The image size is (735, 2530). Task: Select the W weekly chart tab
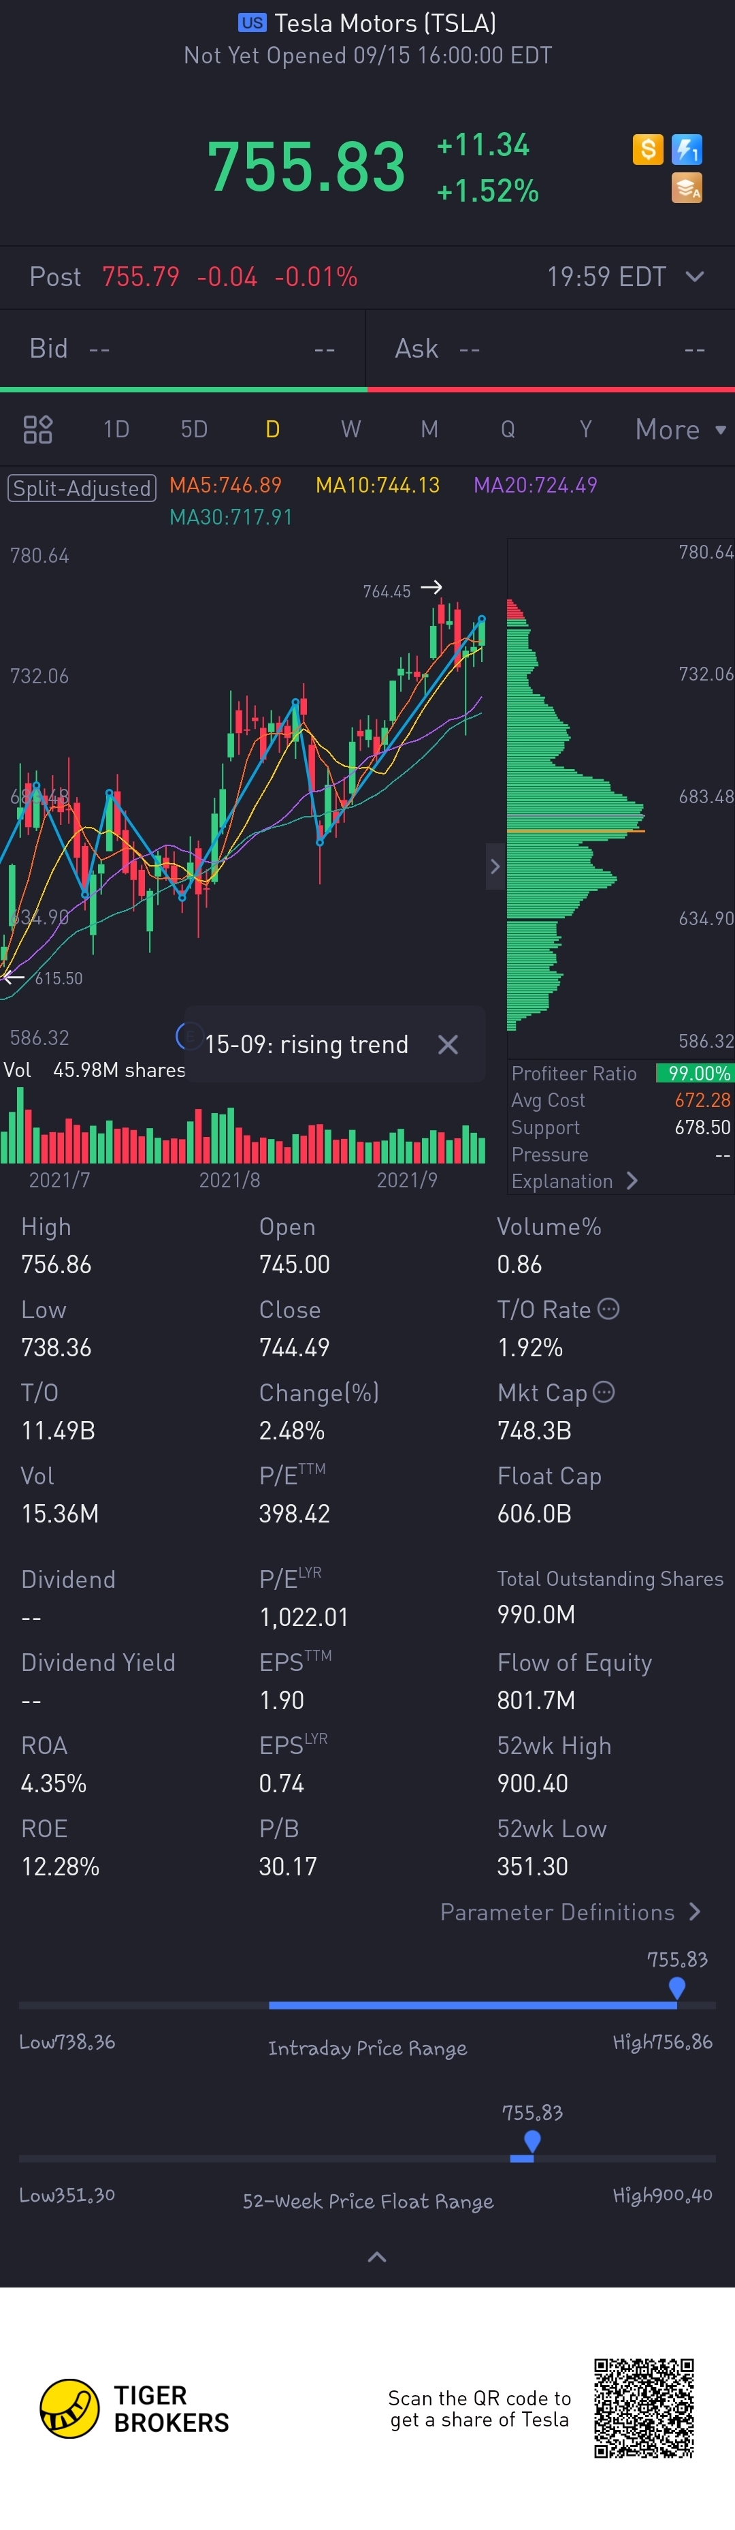350,429
